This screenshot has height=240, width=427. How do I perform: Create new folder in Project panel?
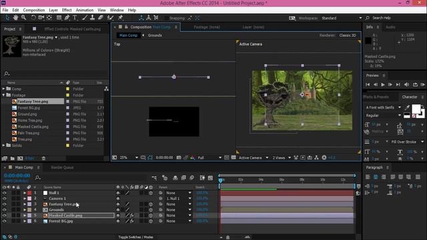pos(12,158)
